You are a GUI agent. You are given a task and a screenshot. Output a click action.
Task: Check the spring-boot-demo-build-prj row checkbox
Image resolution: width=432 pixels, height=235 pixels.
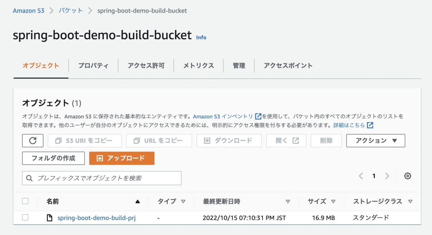[x=25, y=217]
